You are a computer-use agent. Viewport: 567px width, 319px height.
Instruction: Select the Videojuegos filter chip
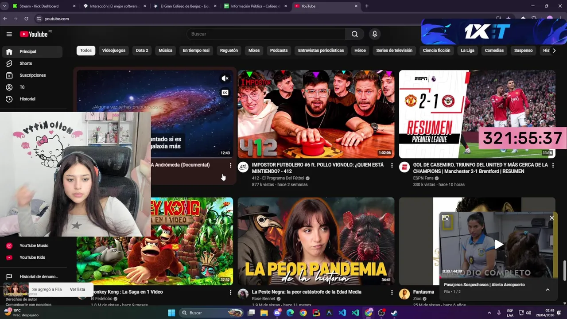click(x=114, y=51)
